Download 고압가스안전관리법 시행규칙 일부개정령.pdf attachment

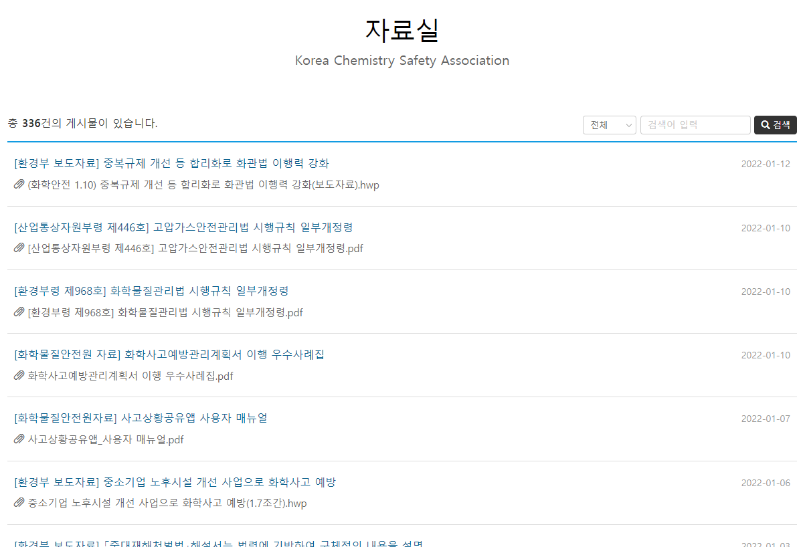pyautogui.click(x=195, y=248)
